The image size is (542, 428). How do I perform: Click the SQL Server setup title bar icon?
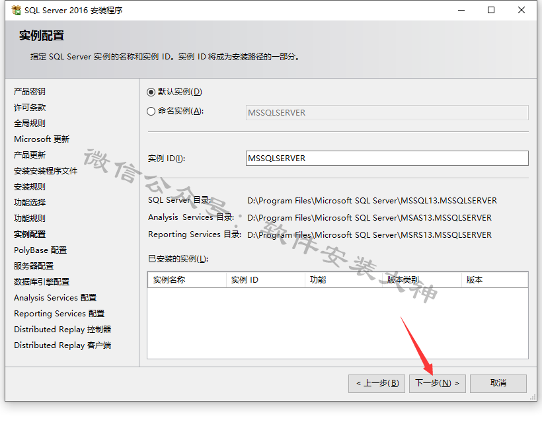tap(16, 11)
